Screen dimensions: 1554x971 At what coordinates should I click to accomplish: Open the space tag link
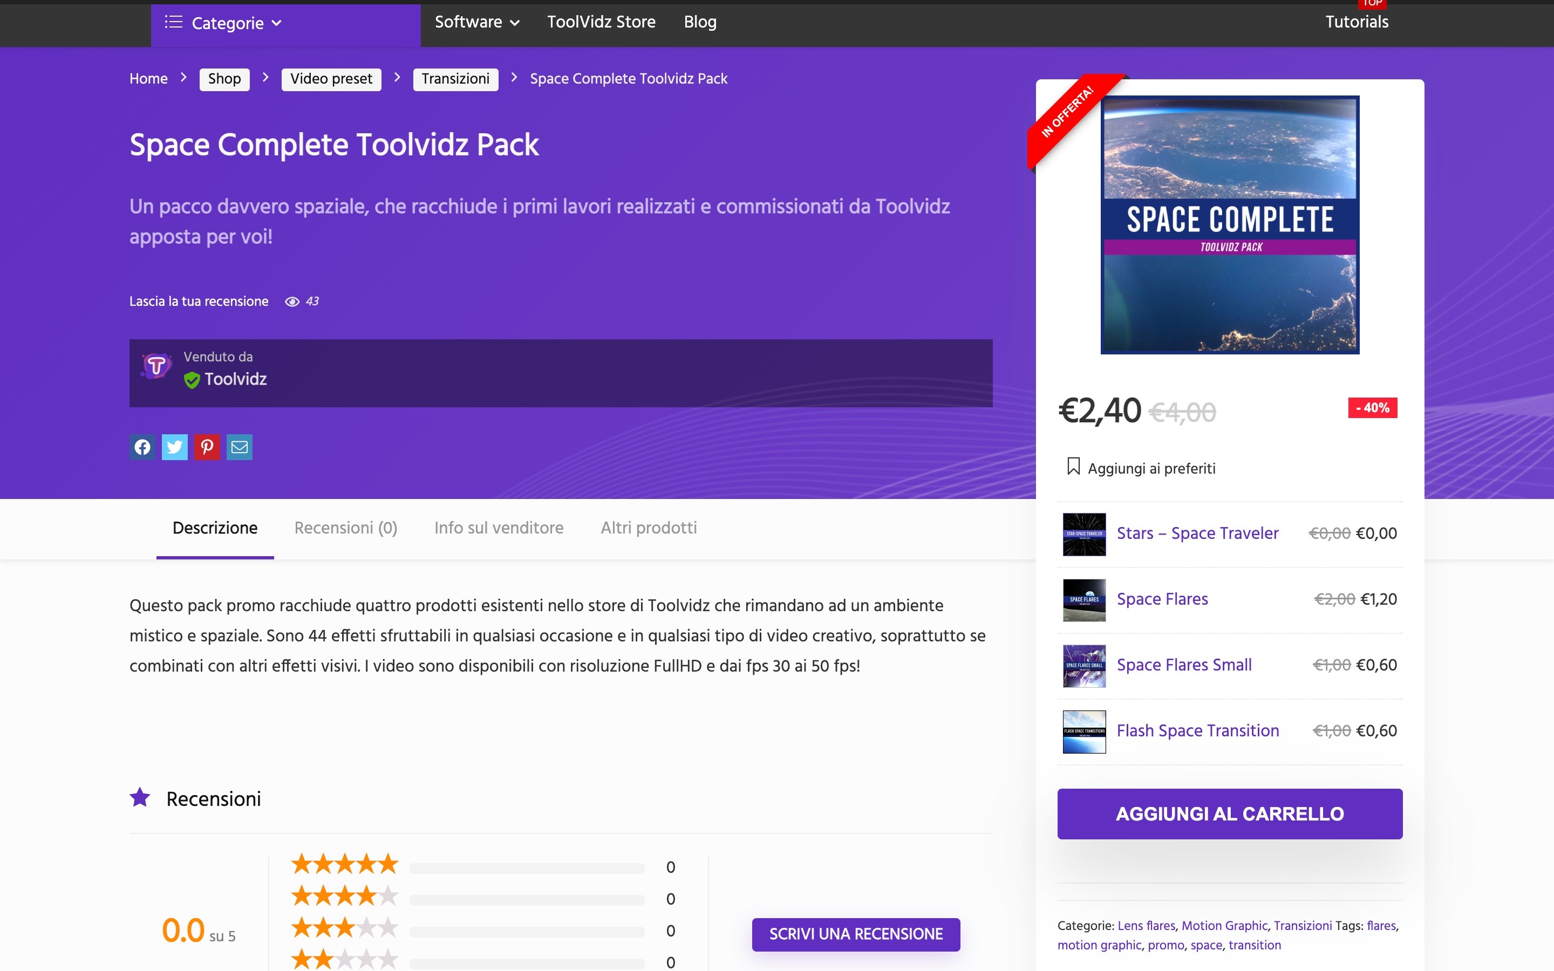point(1206,945)
